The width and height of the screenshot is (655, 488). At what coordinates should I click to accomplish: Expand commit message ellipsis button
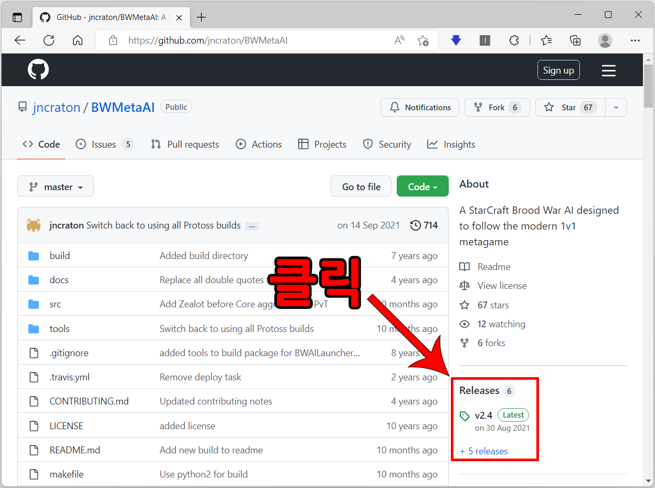(252, 226)
